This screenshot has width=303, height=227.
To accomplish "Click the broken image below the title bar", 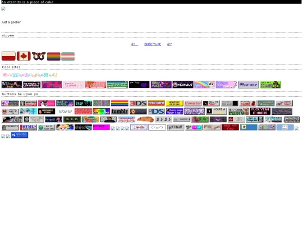I will [3, 8].
